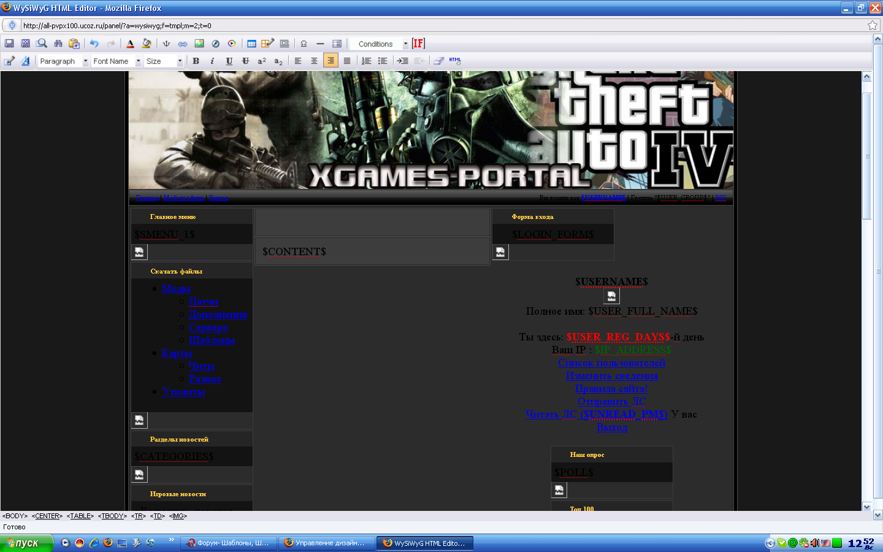Click the Save and close icon
The image size is (883, 552).
point(25,44)
